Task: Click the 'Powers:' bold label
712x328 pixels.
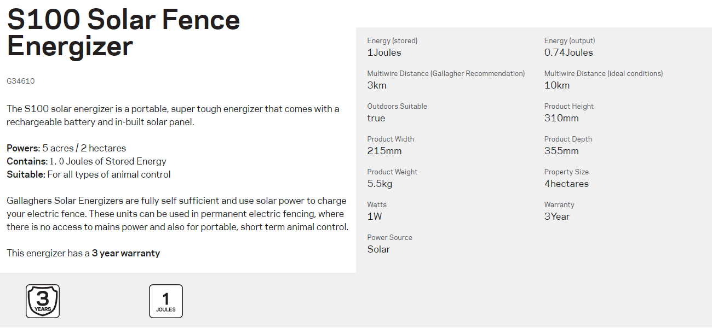Action: [x=23, y=149]
